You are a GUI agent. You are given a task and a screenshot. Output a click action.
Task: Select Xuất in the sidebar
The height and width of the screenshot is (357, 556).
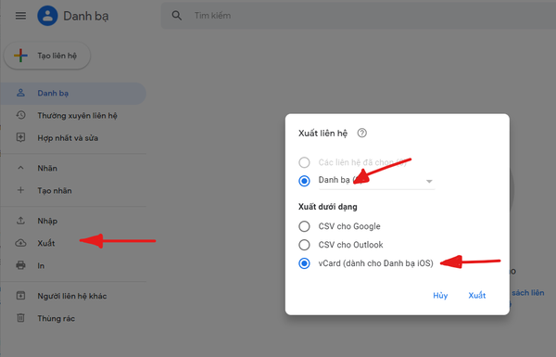click(73, 243)
